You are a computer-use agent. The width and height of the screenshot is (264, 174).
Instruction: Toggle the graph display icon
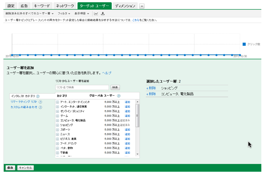(96, 13)
